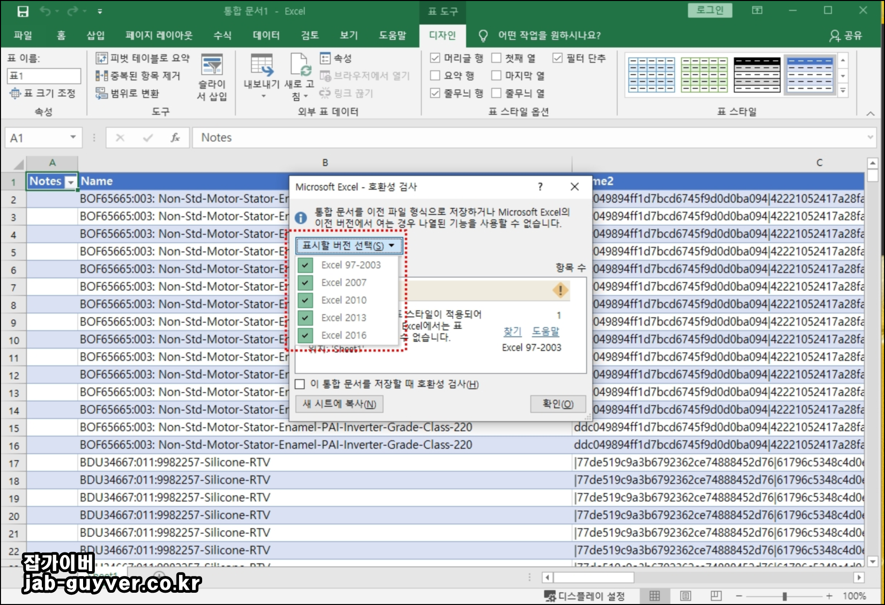Toggle the 요약 행 checkbox

point(435,76)
